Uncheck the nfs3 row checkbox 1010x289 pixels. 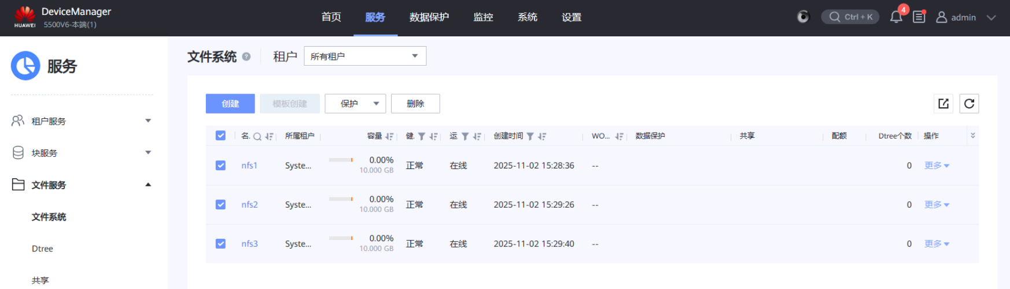pos(220,244)
